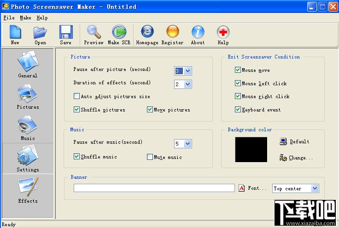Viewport: 339px width, 228px height.
Task: Open a project with the Open folder icon
Action: pos(40,32)
